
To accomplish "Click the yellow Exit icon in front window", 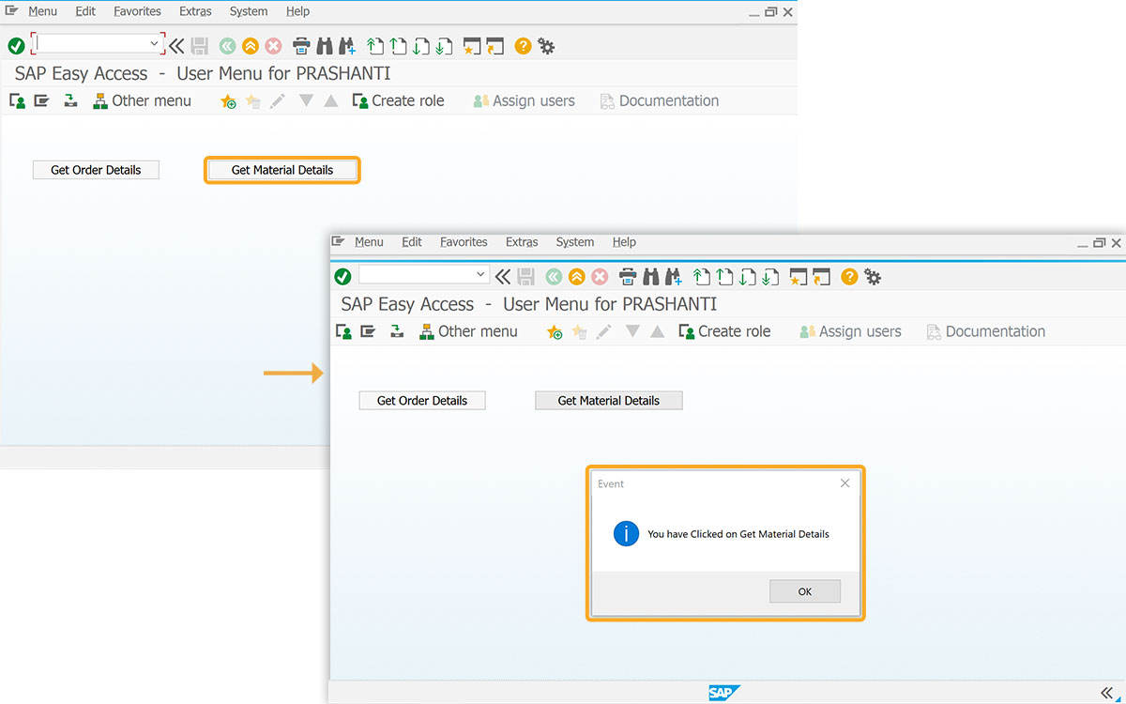I will [x=576, y=276].
